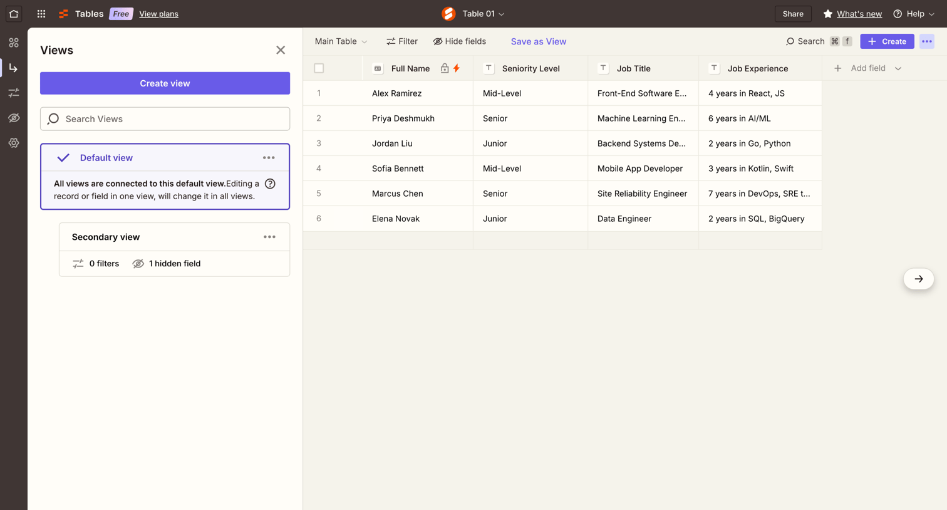Viewport: 947px width, 510px height.
Task: Open the Table 01 title dropdown
Action: pos(484,14)
